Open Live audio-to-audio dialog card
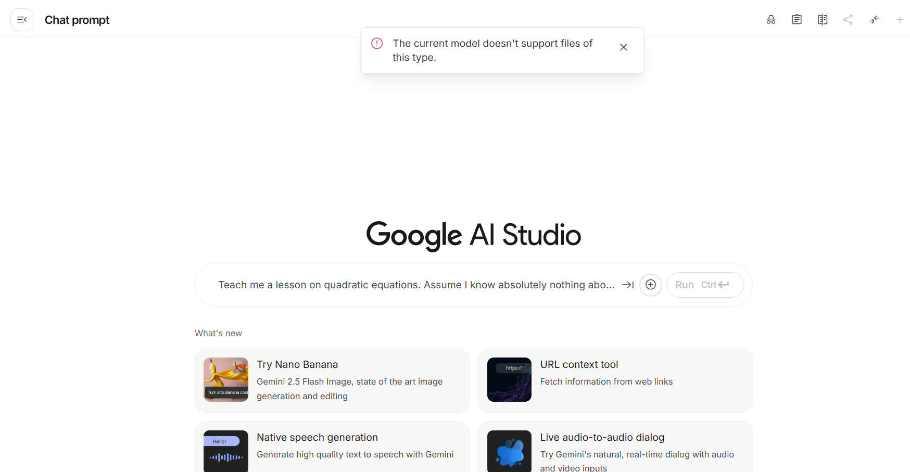This screenshot has width=910, height=472. pyautogui.click(x=615, y=447)
